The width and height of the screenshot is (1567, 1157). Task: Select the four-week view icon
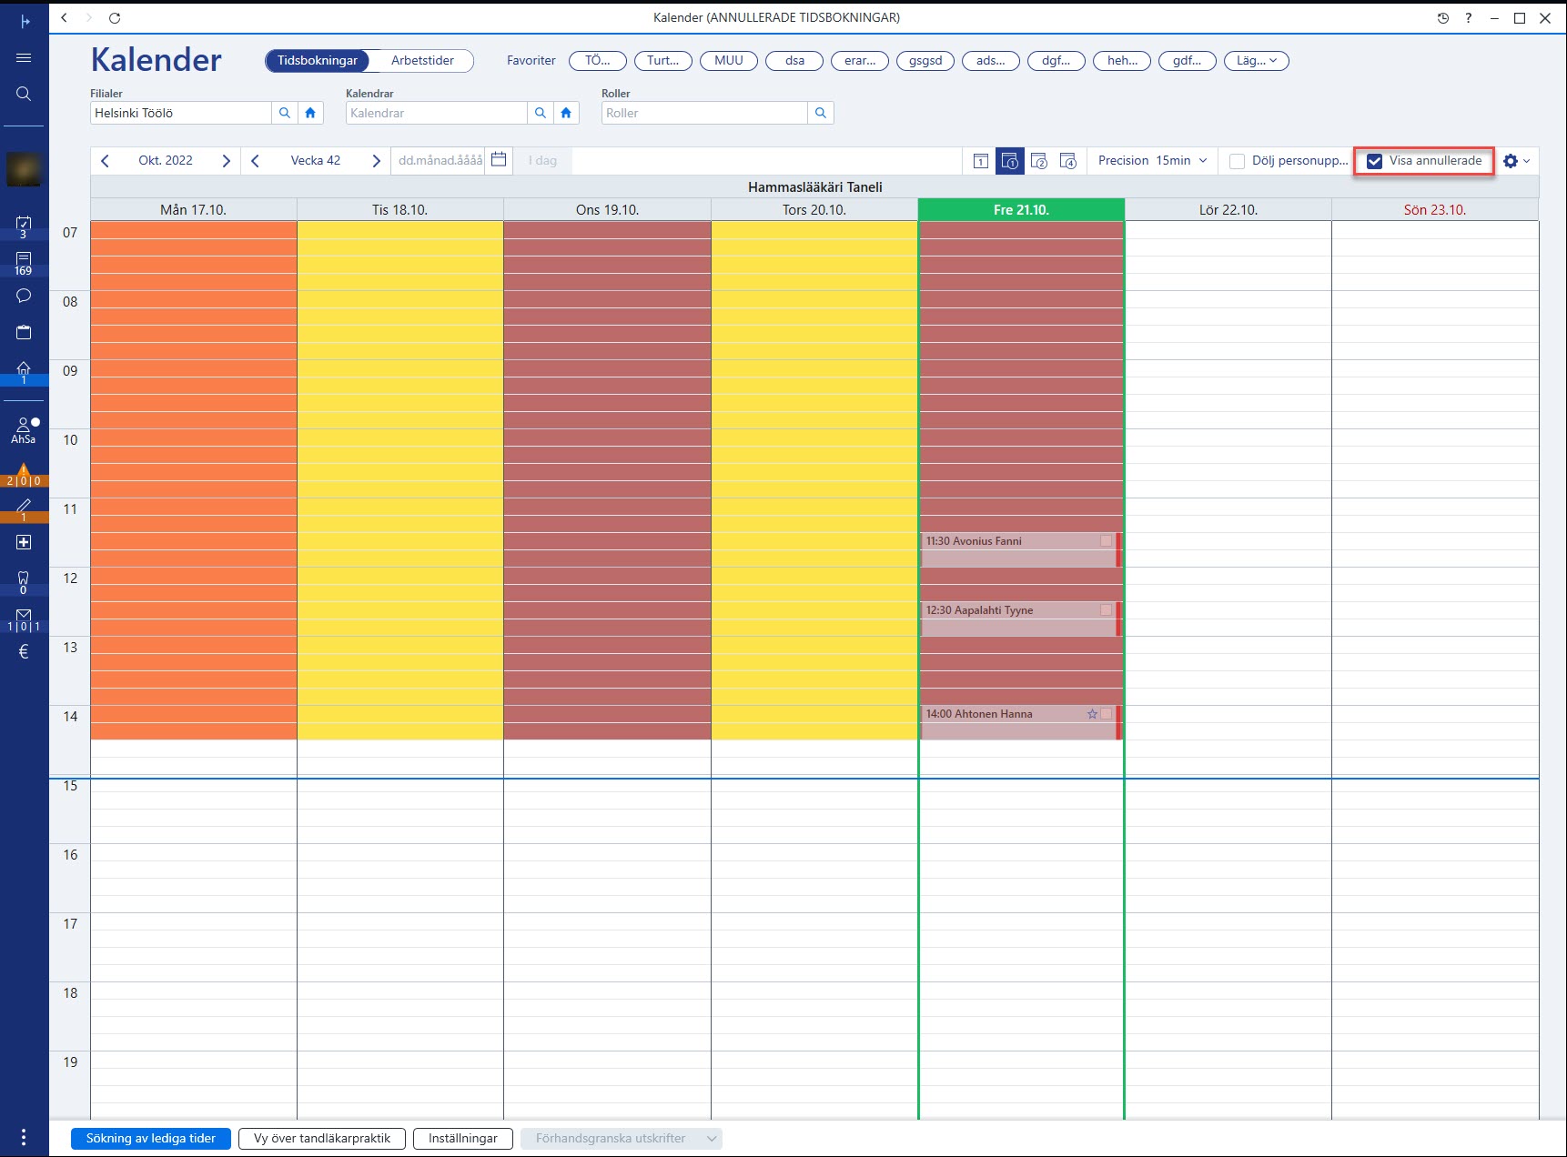(x=1068, y=161)
